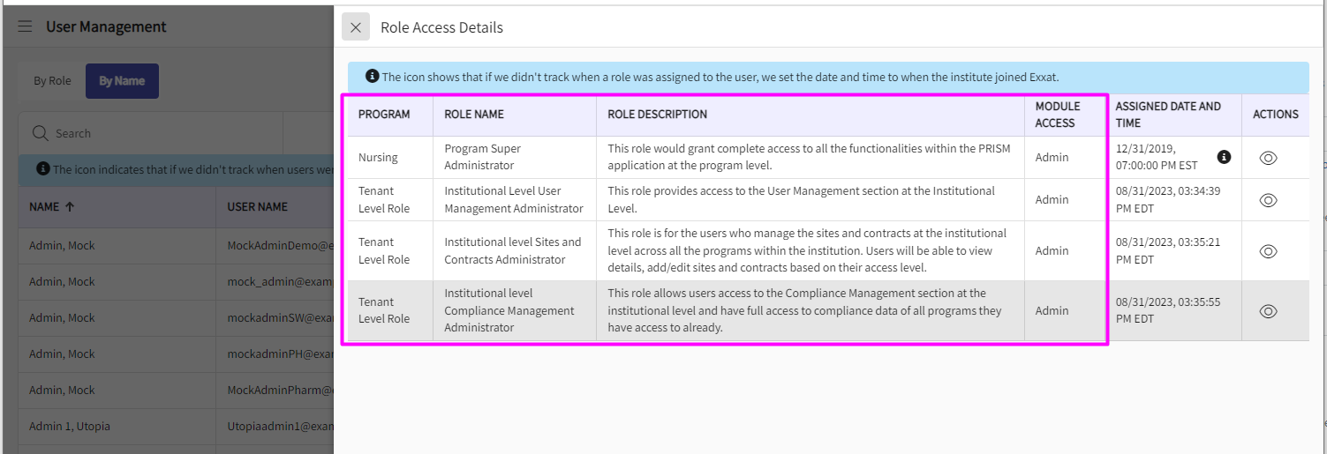Switch to the By Role tab
Viewport: 1327px width, 454px height.
tap(52, 81)
